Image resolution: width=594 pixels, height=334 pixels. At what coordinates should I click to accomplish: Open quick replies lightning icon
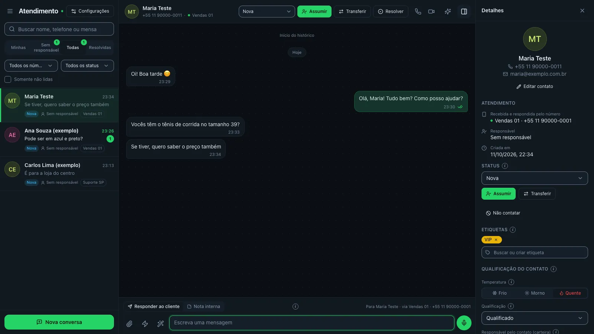pos(145,324)
